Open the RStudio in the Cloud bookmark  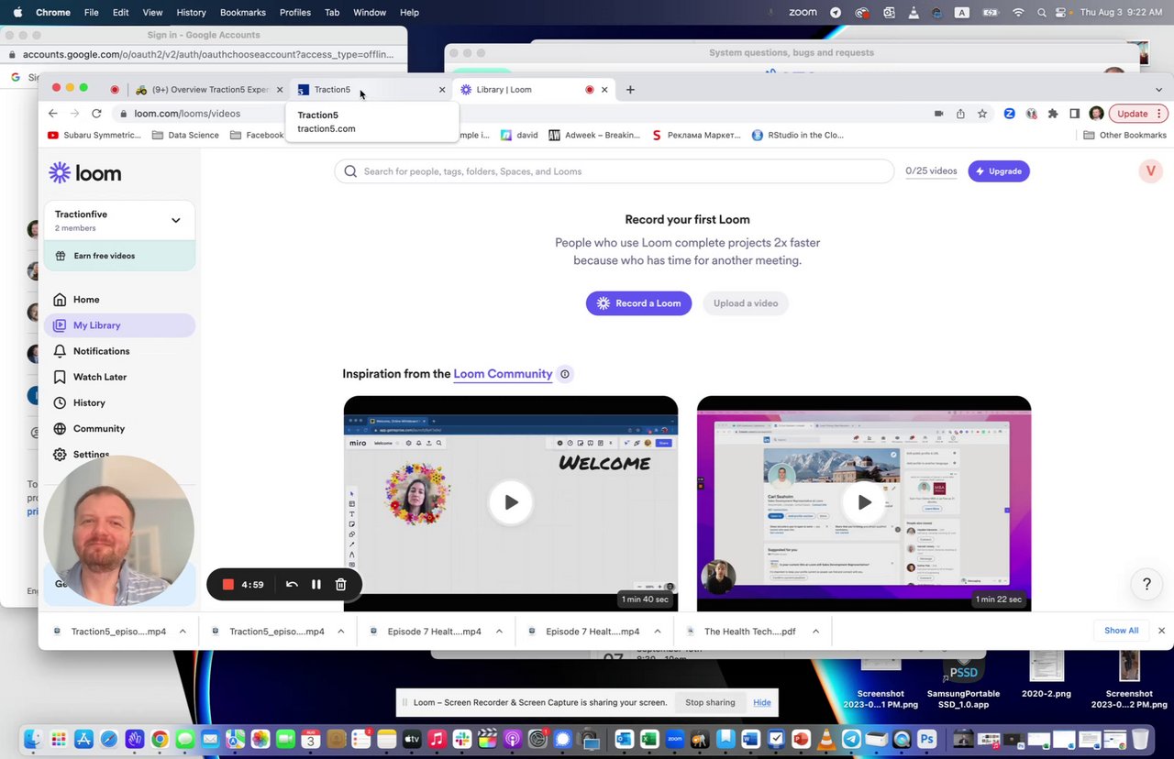[x=797, y=135]
